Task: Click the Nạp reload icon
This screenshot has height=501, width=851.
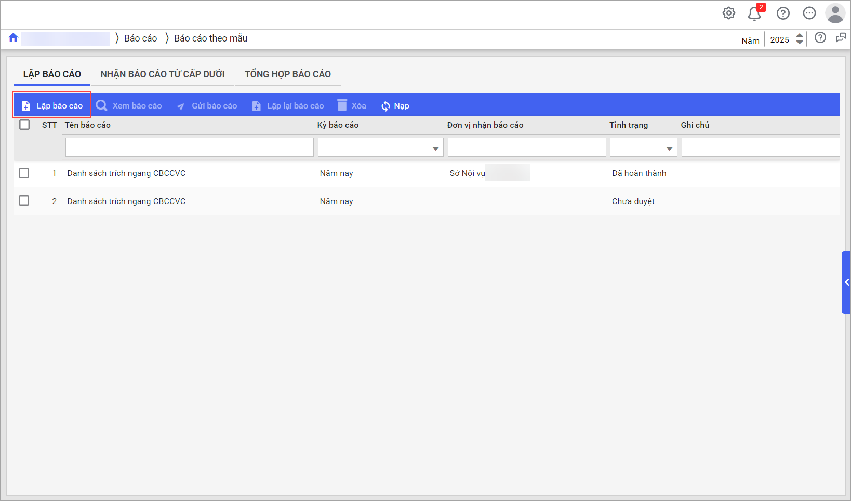Action: tap(385, 106)
